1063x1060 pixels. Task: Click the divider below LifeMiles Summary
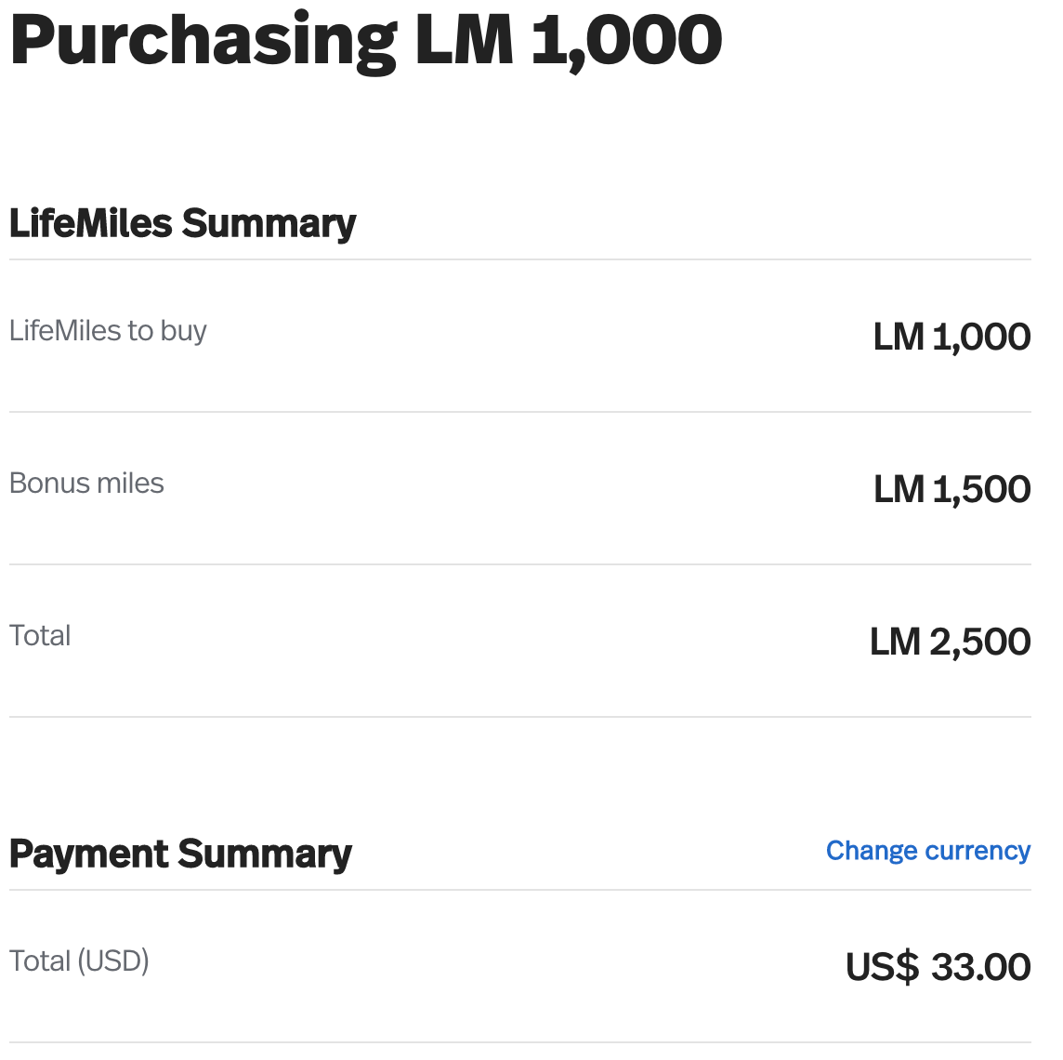(520, 258)
